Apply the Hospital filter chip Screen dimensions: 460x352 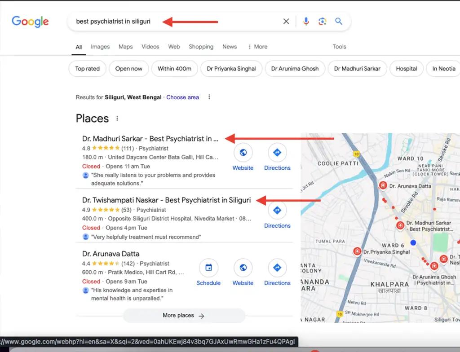click(x=406, y=69)
